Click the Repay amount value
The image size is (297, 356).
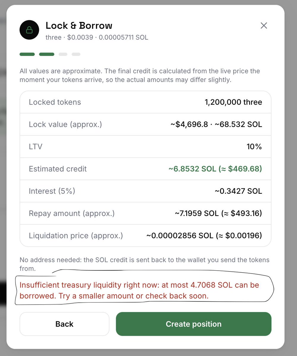218,213
